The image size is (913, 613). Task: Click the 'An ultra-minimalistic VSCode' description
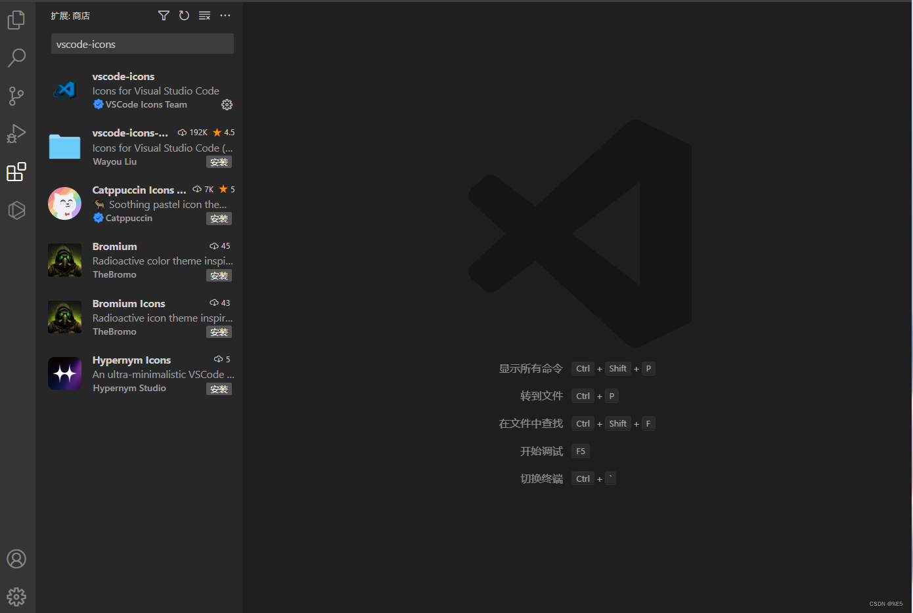click(x=164, y=375)
